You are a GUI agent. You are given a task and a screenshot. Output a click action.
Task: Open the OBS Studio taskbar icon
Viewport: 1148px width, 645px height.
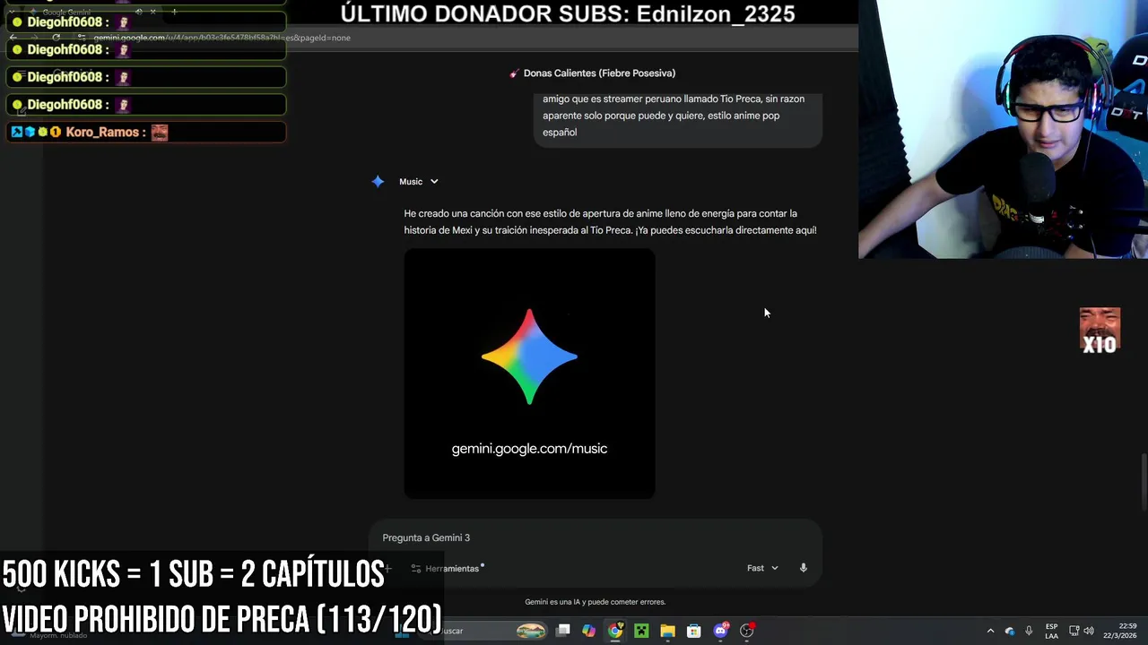(x=746, y=631)
